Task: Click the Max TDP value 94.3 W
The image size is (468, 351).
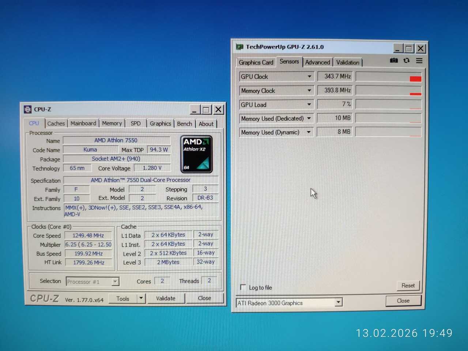Action: pyautogui.click(x=159, y=150)
